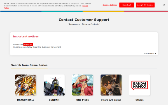The height and width of the screenshot is (105, 168).
Task: Close the cookie banner with X icon
Action: (x=164, y=5)
